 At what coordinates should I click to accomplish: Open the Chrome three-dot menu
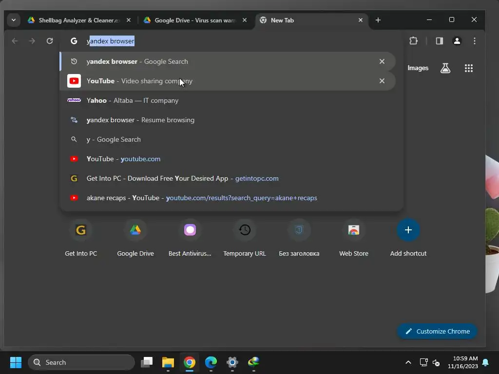point(475,41)
